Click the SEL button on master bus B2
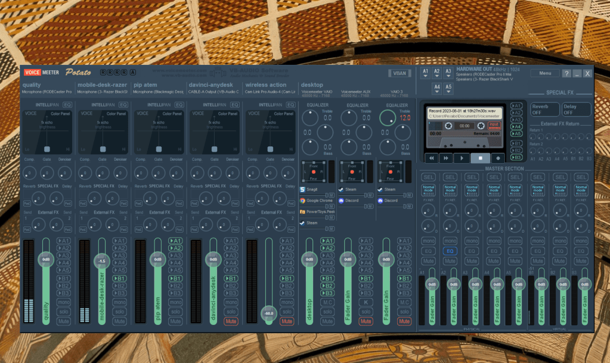 pos(560,177)
